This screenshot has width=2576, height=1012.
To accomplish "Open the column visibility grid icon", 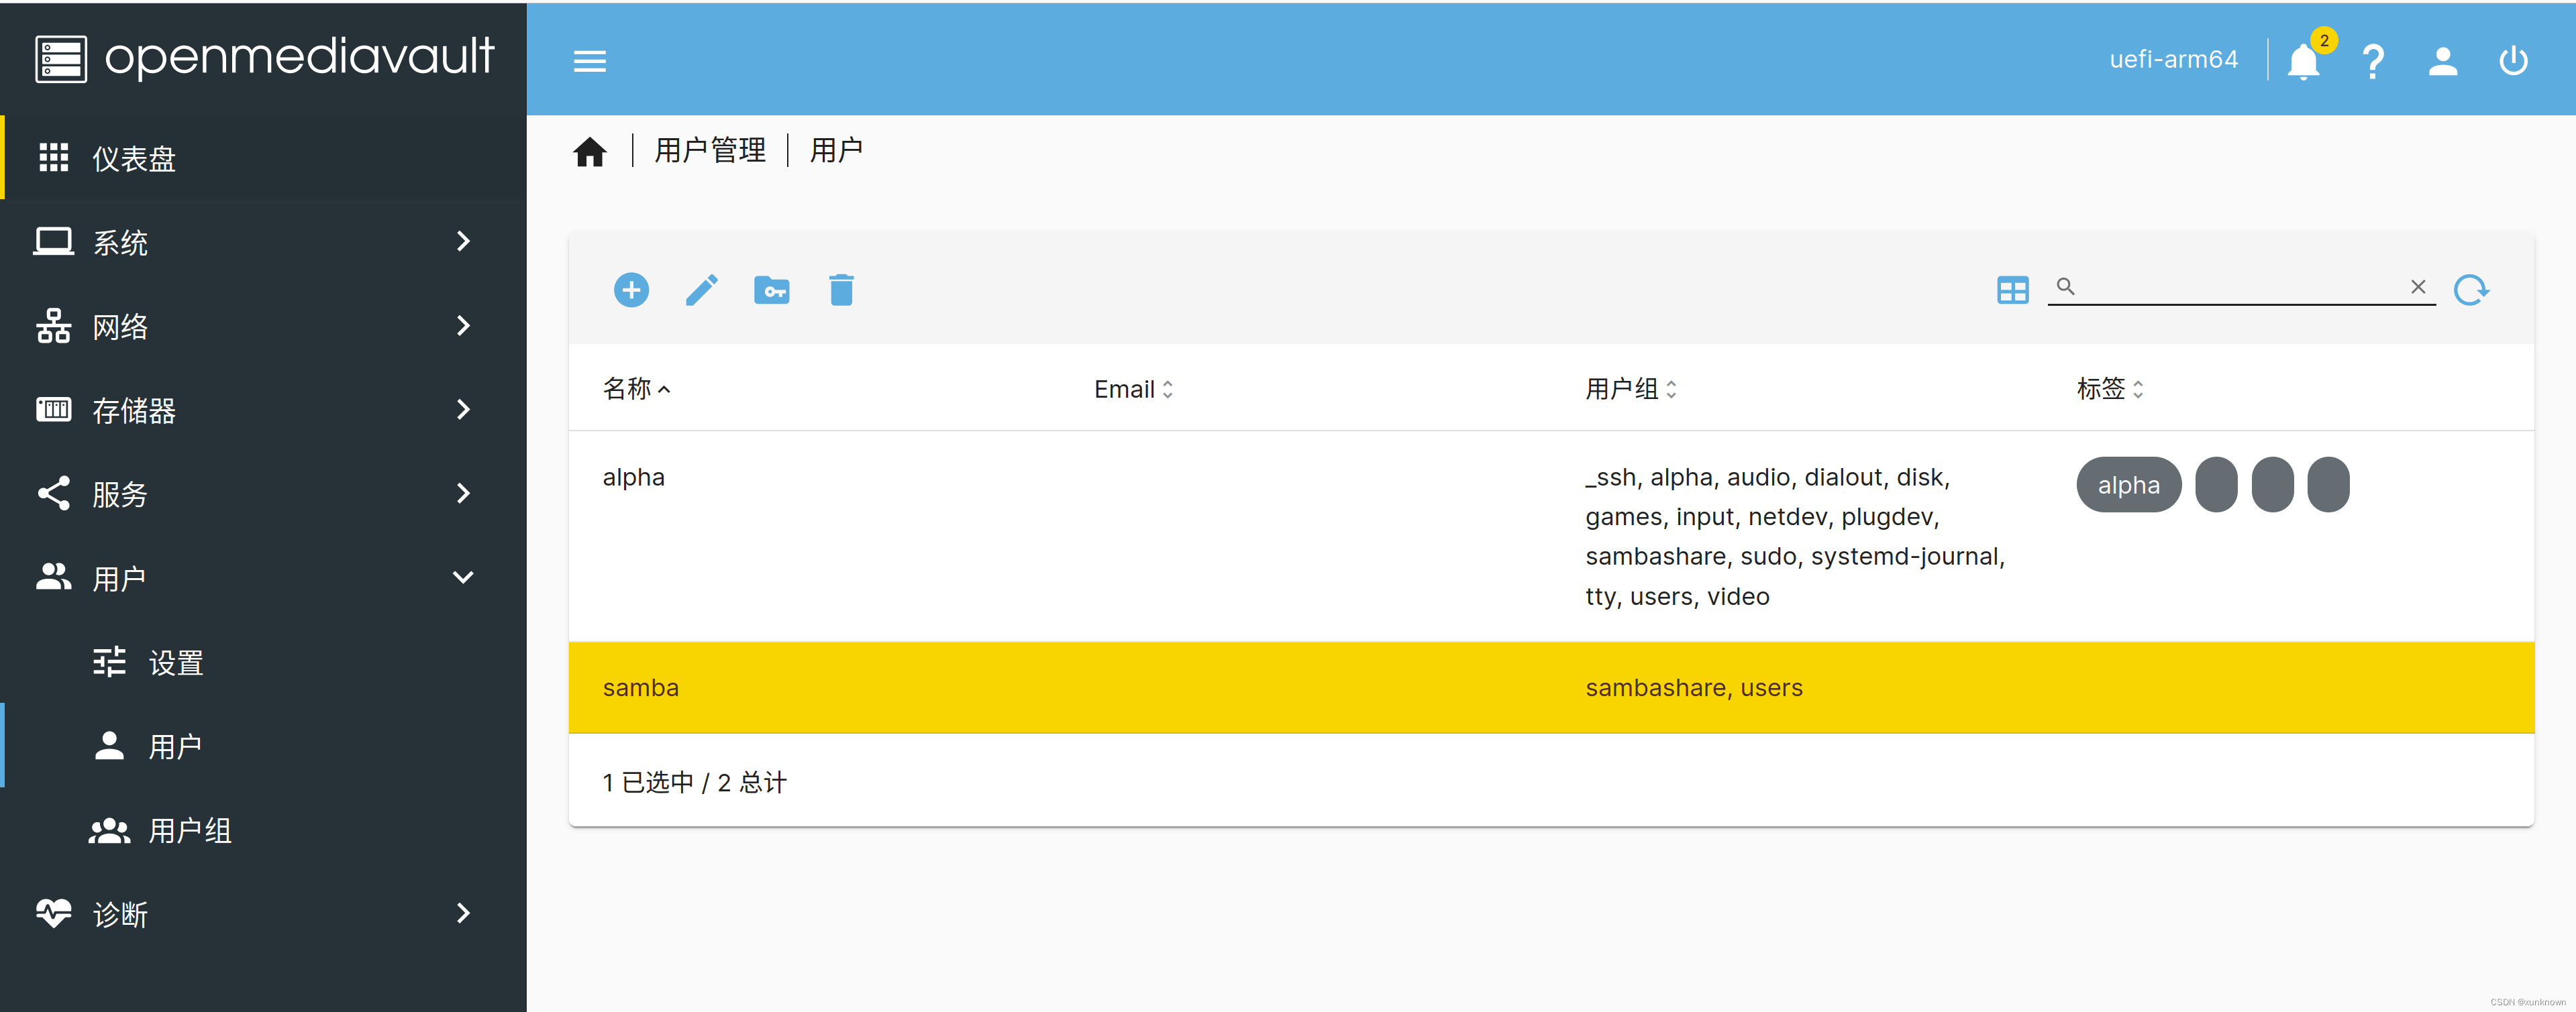I will 2012,290.
